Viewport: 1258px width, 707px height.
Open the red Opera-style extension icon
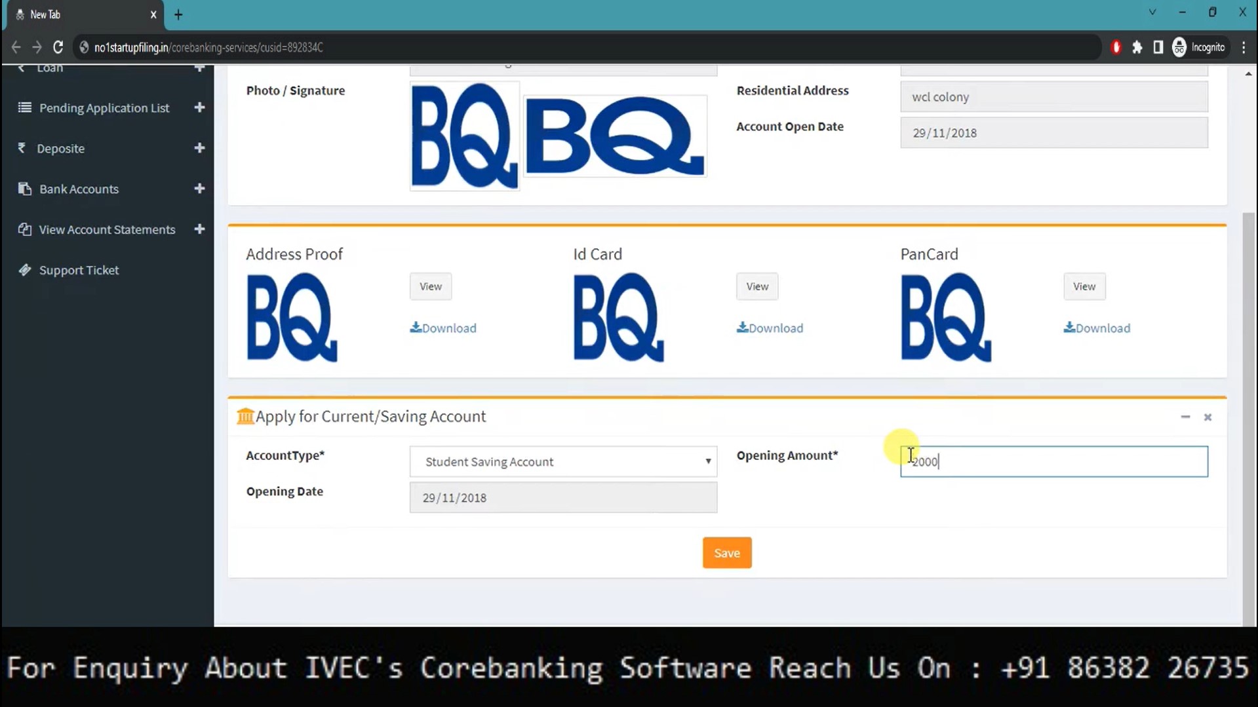(x=1116, y=47)
